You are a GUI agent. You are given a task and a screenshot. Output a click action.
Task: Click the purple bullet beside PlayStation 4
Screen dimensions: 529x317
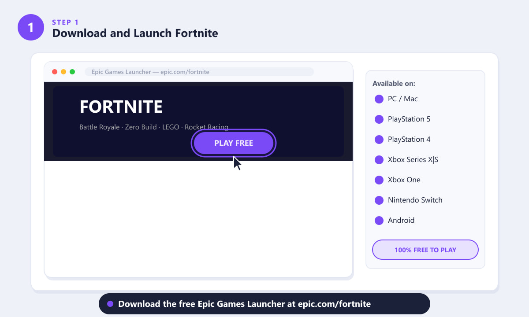379,140
